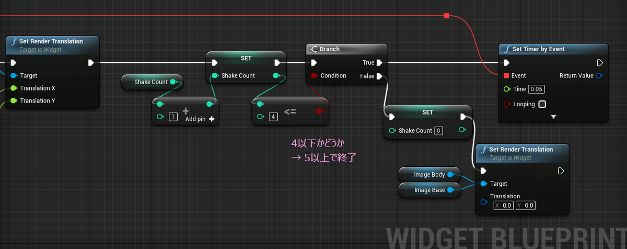The height and width of the screenshot is (249, 627).
Task: Click the Return Value output pin
Action: 598,76
